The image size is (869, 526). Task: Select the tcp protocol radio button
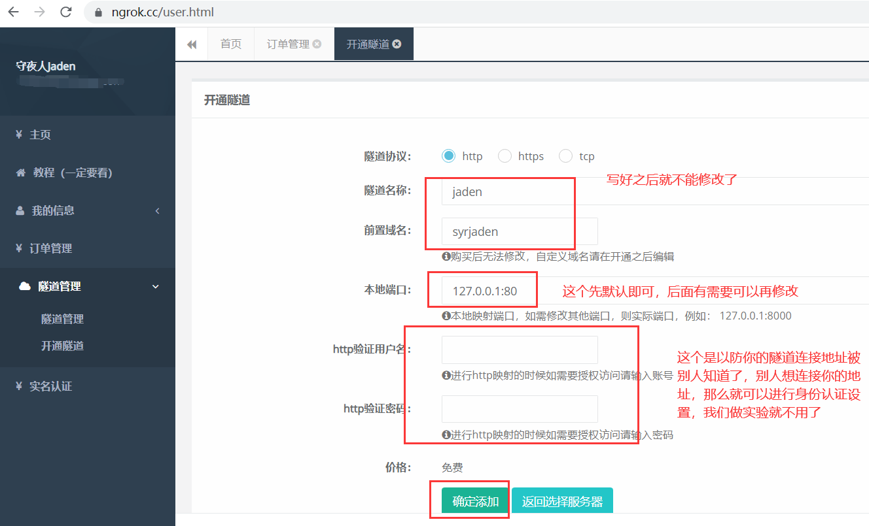(565, 156)
